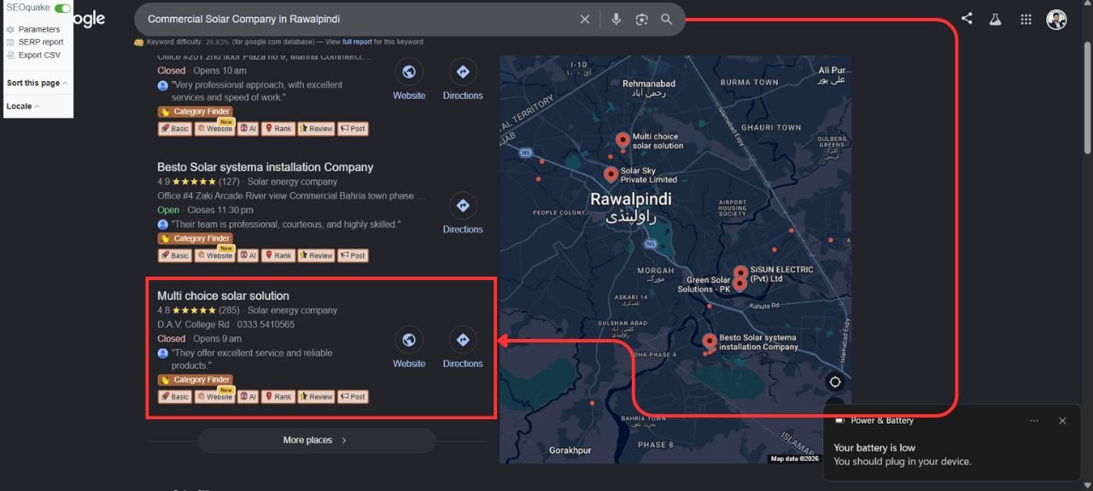1093x491 pixels.
Task: Open Google Lens image search
Action: click(x=641, y=19)
